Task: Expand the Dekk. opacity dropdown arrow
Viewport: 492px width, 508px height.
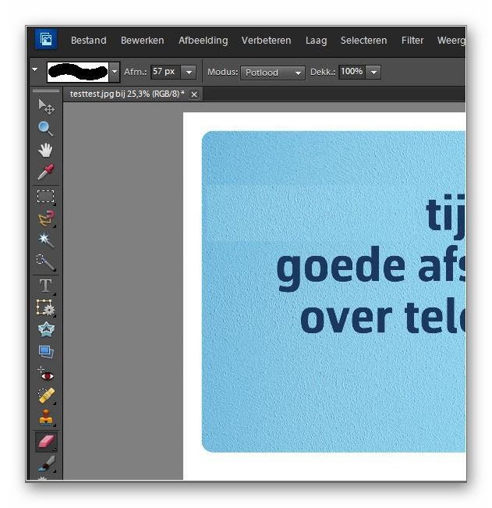Action: pos(373,72)
